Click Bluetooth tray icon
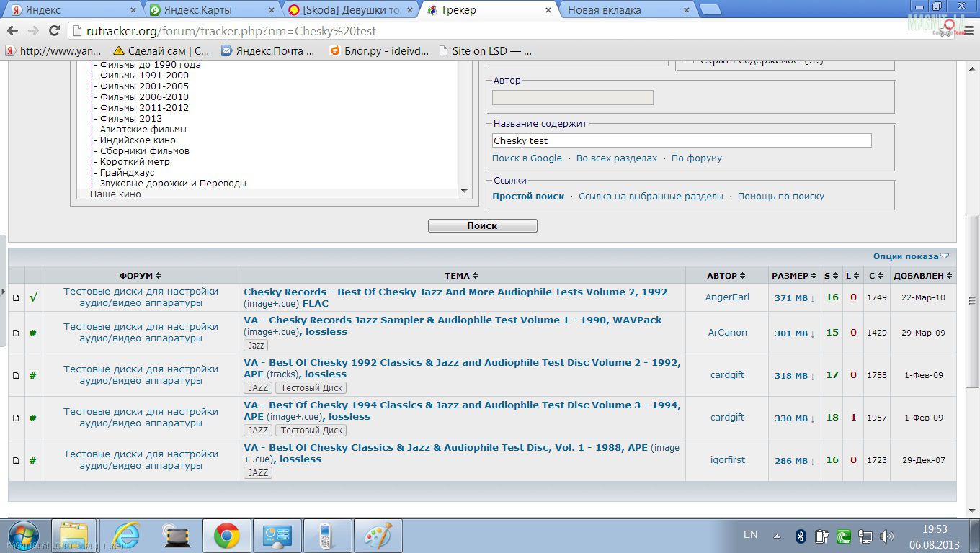This screenshot has height=553, width=980. click(800, 536)
